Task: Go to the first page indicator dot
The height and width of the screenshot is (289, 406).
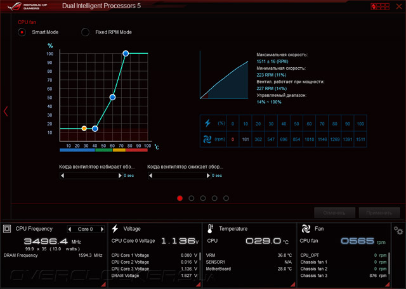Action: point(180,198)
